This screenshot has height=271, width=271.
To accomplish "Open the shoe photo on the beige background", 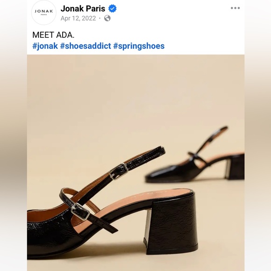I will [x=135, y=163].
